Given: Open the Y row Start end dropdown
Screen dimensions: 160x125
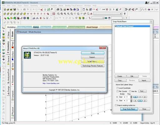Looking at the screenshot, I should click(x=124, y=101).
